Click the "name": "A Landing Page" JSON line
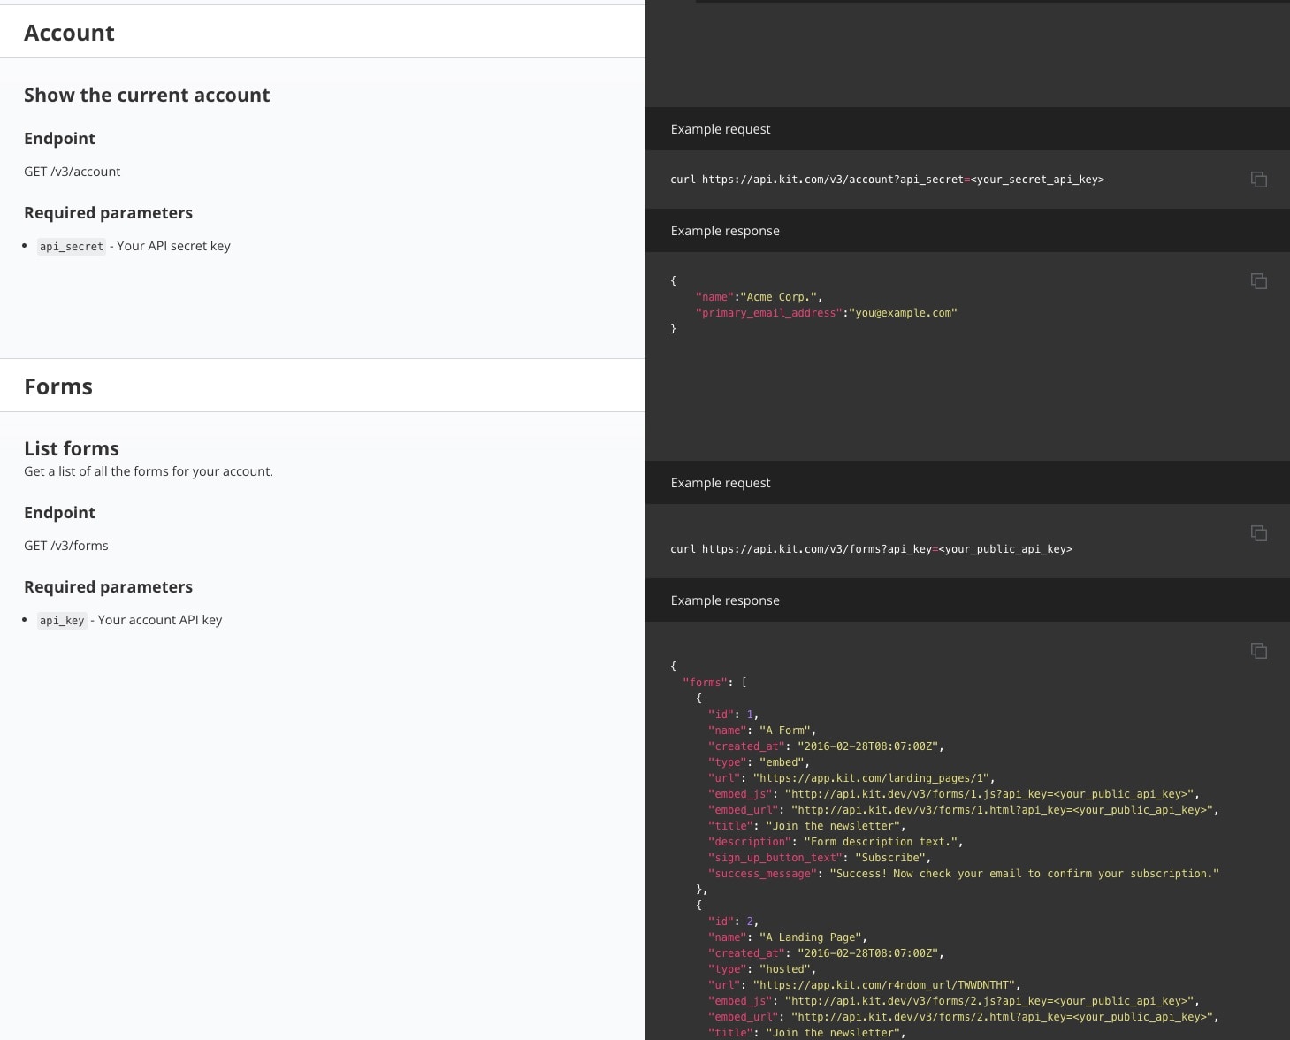Viewport: 1290px width, 1040px height. 787,937
